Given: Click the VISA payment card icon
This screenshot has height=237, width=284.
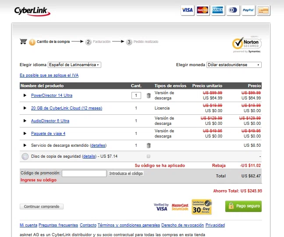Looking at the screenshot, I should 188,11.
